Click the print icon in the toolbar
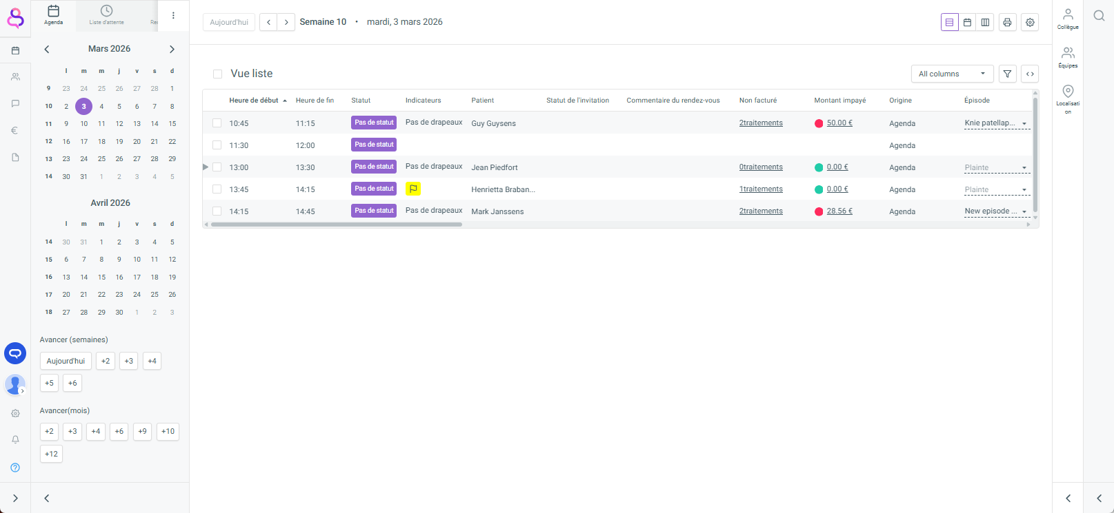This screenshot has height=513, width=1114. pyautogui.click(x=1007, y=22)
